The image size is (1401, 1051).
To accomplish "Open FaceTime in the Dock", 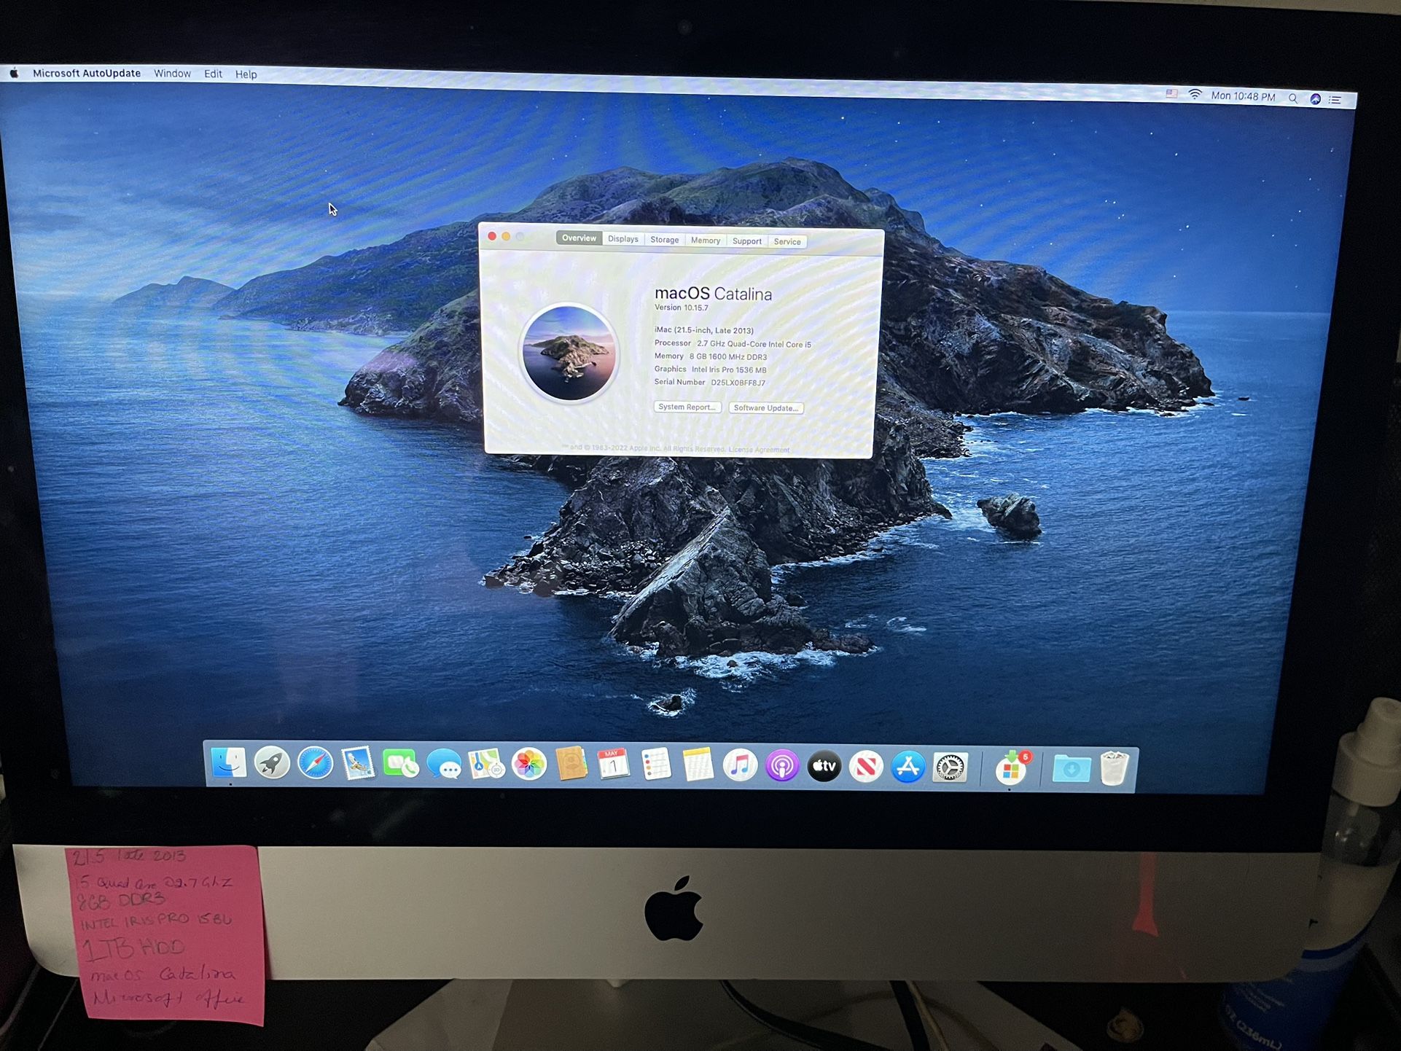I will (x=400, y=765).
